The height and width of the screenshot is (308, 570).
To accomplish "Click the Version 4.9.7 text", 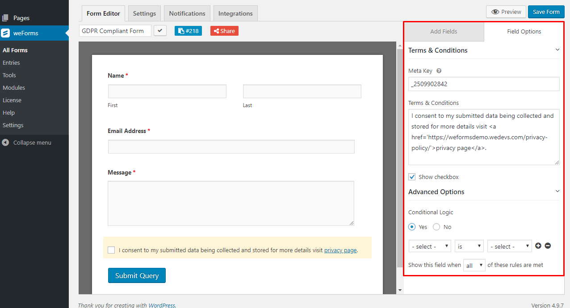I will pos(548,305).
